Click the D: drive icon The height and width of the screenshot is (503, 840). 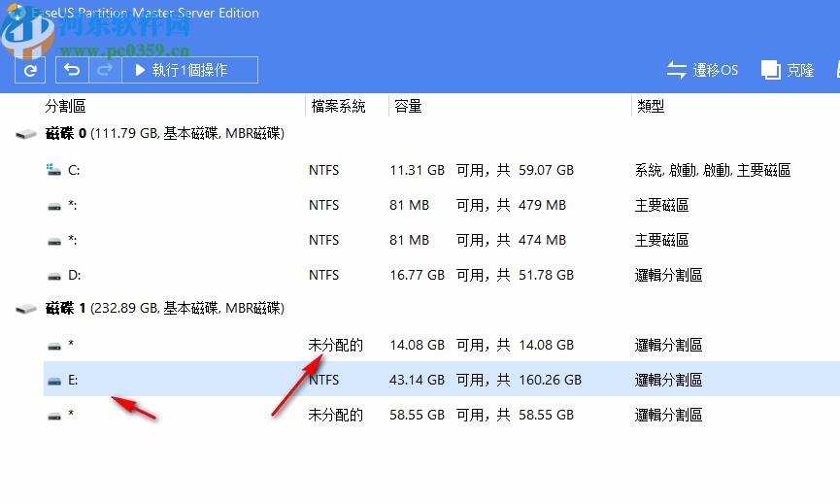click(54, 277)
